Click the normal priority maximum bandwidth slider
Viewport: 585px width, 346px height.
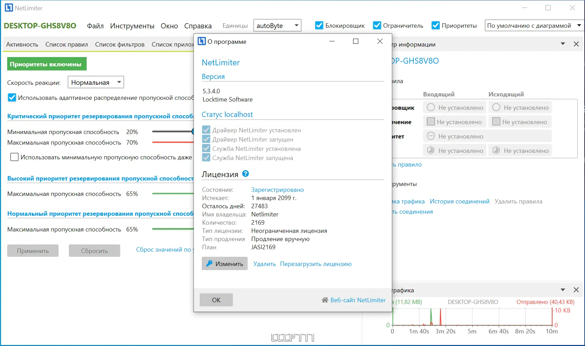click(x=173, y=229)
